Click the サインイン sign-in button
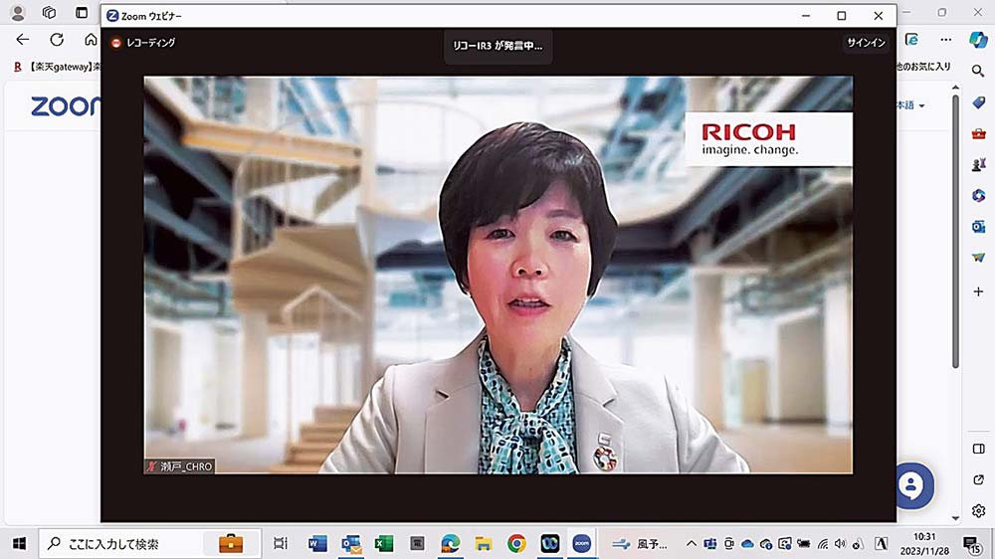The height and width of the screenshot is (559, 995). click(865, 43)
